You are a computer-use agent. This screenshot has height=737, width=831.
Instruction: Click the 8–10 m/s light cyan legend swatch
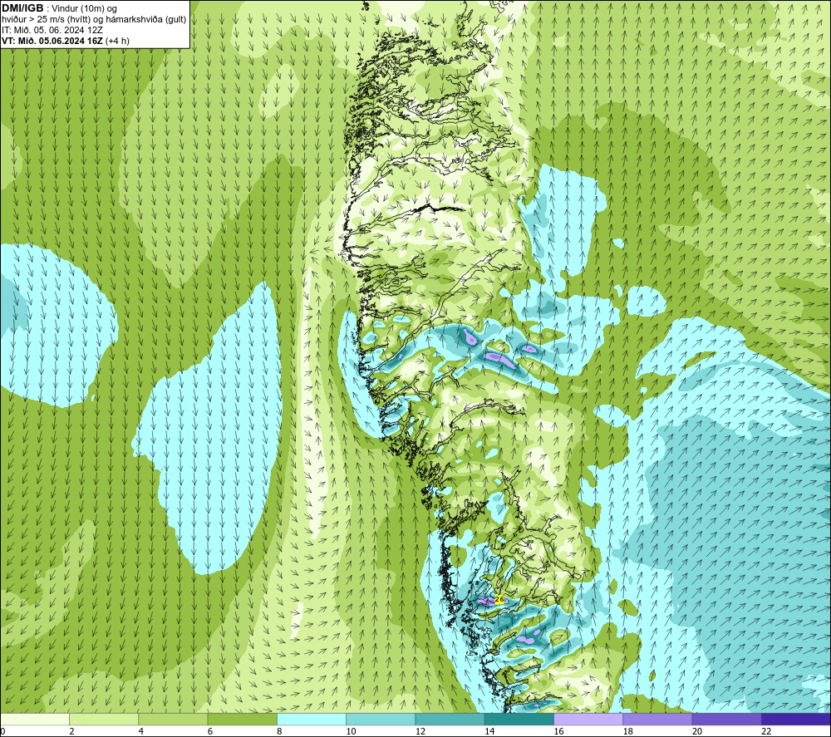312,719
